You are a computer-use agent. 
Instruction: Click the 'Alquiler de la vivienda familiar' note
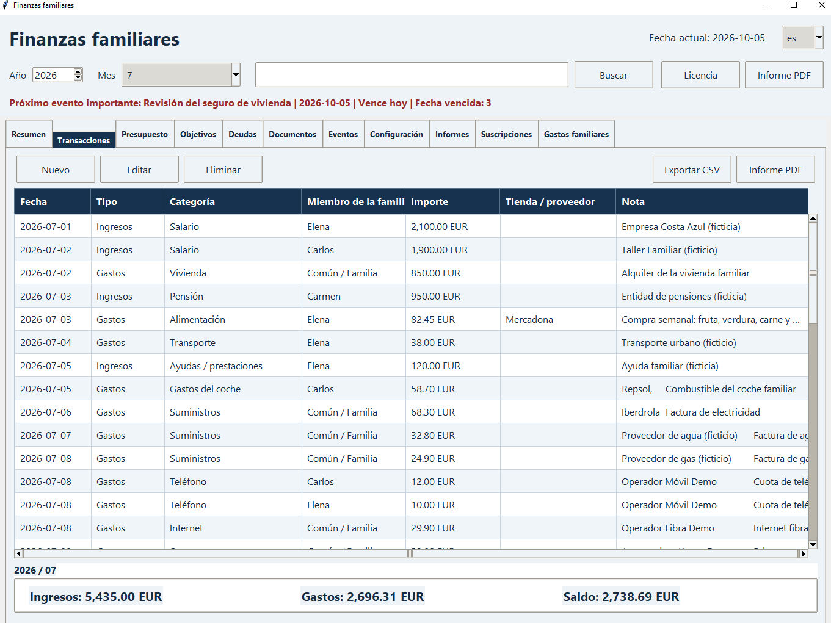coord(686,273)
